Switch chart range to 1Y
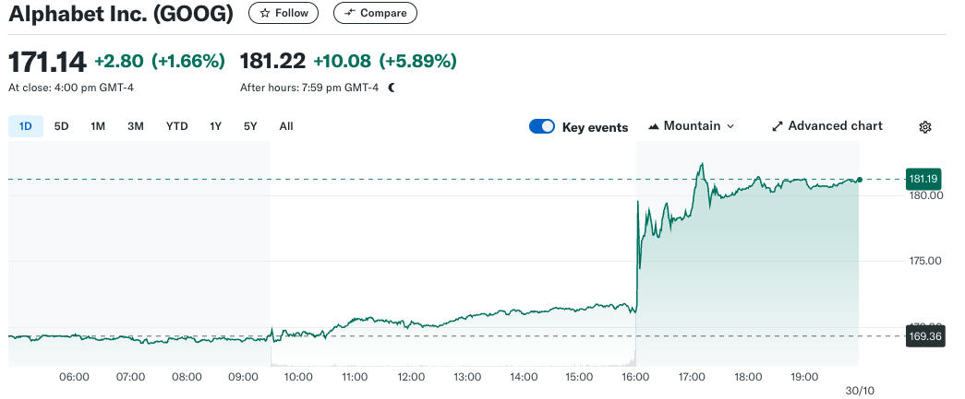965x399 pixels. [x=215, y=126]
